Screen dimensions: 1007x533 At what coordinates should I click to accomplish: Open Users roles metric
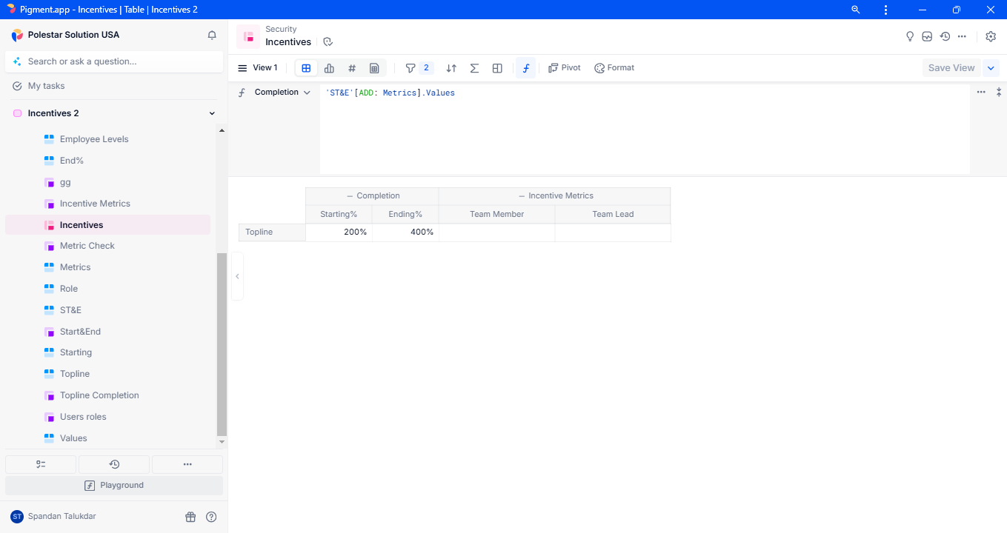(x=83, y=417)
